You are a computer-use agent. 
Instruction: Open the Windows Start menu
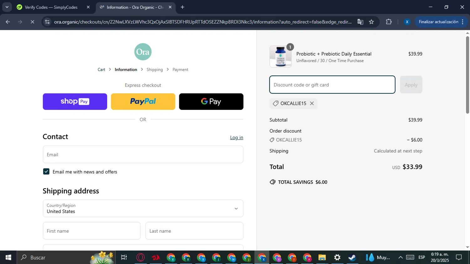pyautogui.click(x=8, y=257)
